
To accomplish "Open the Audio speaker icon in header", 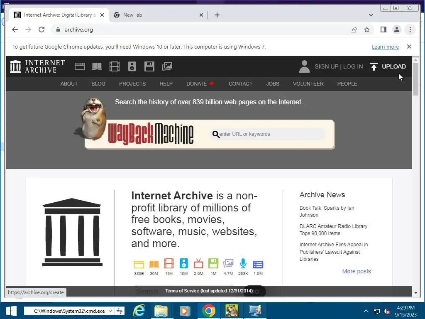I will click(x=132, y=66).
